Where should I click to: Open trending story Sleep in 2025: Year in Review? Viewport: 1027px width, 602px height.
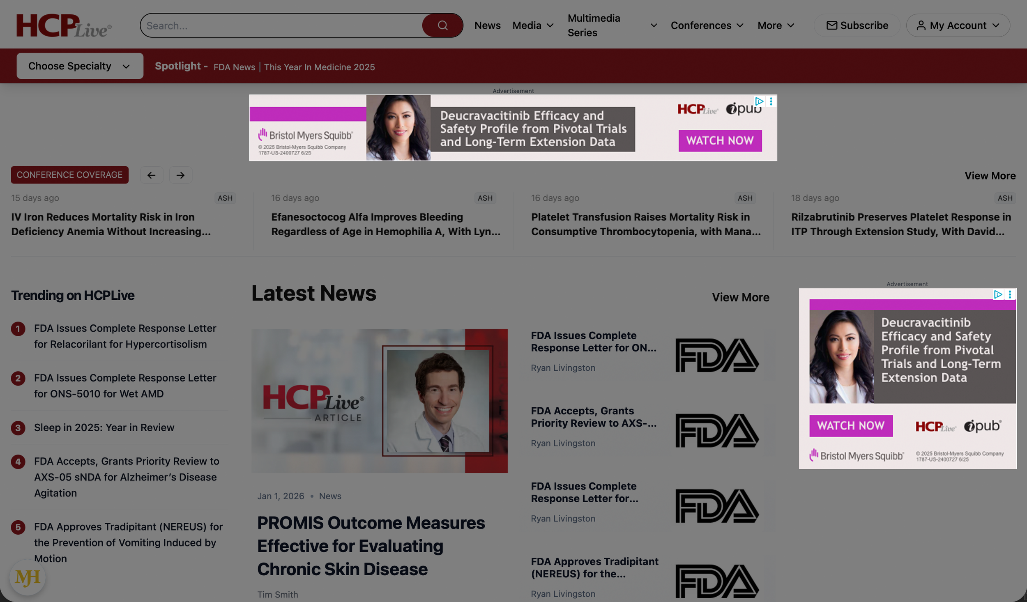pyautogui.click(x=104, y=427)
